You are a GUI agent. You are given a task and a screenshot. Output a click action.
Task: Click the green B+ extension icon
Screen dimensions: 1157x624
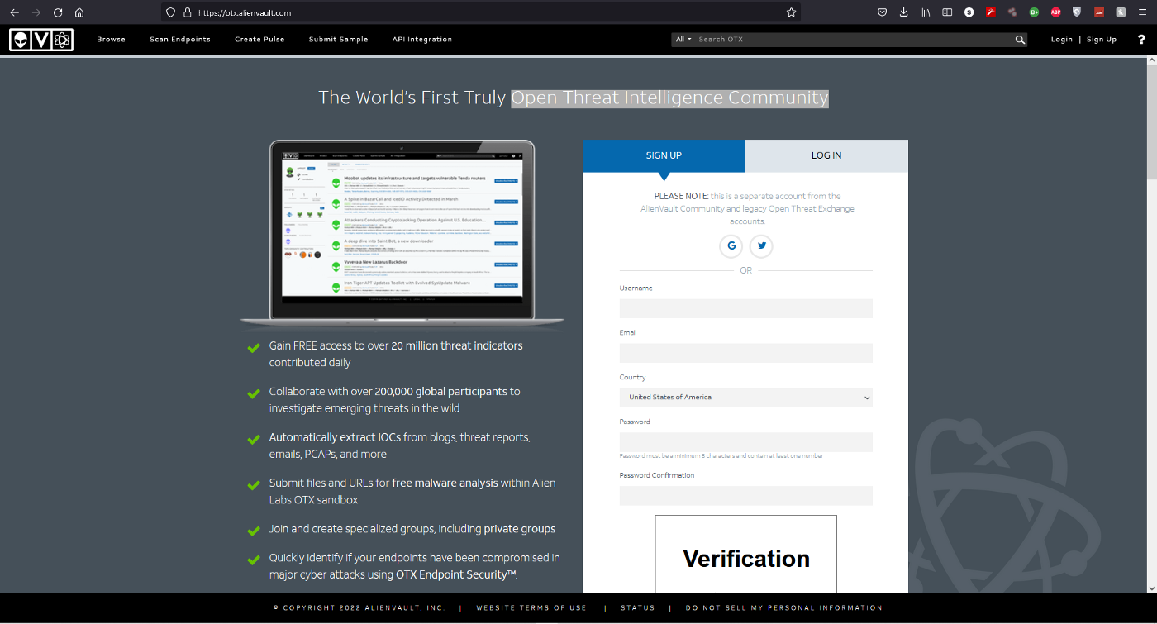(x=1034, y=12)
